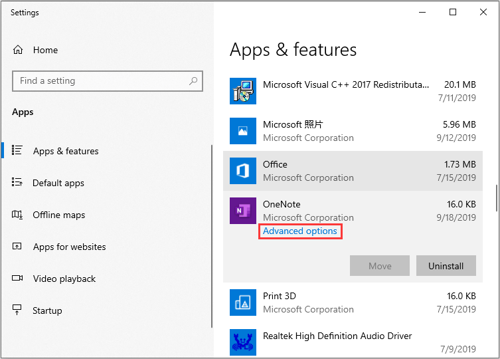Click the Microsoft Photos app icon

point(243,131)
